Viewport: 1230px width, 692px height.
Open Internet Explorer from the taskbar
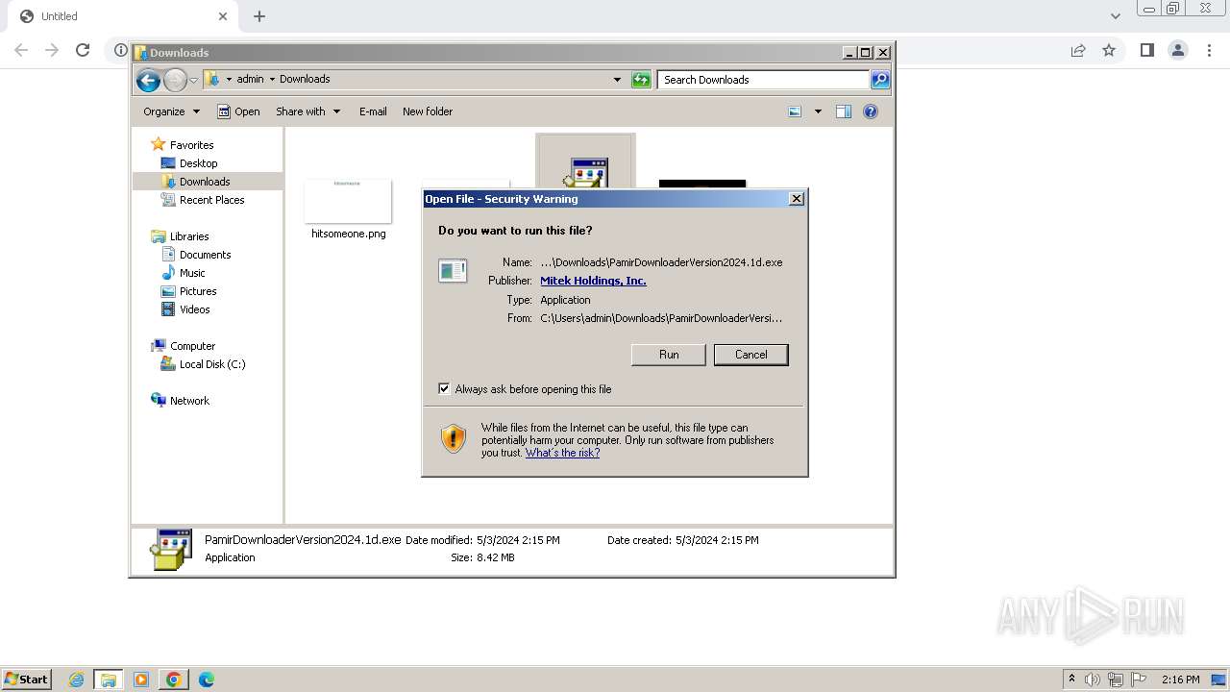click(x=76, y=680)
